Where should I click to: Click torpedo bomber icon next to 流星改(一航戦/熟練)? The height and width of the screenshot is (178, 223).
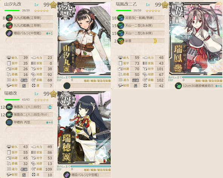121,18
